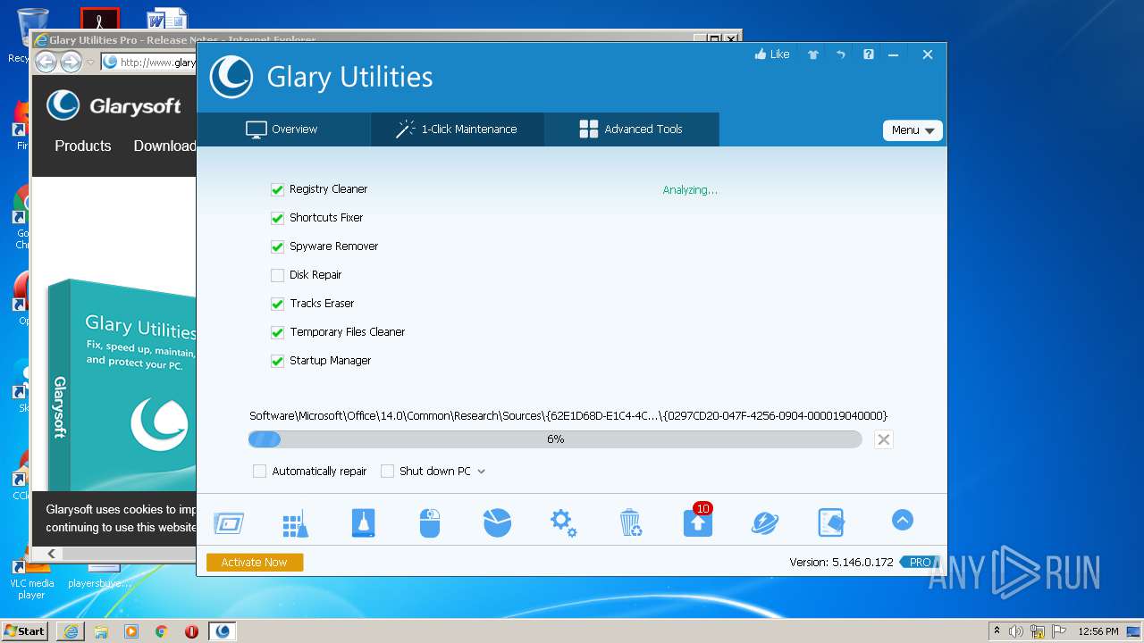Click the Activate Now button
Screen dimensions: 1144x643
pos(255,563)
